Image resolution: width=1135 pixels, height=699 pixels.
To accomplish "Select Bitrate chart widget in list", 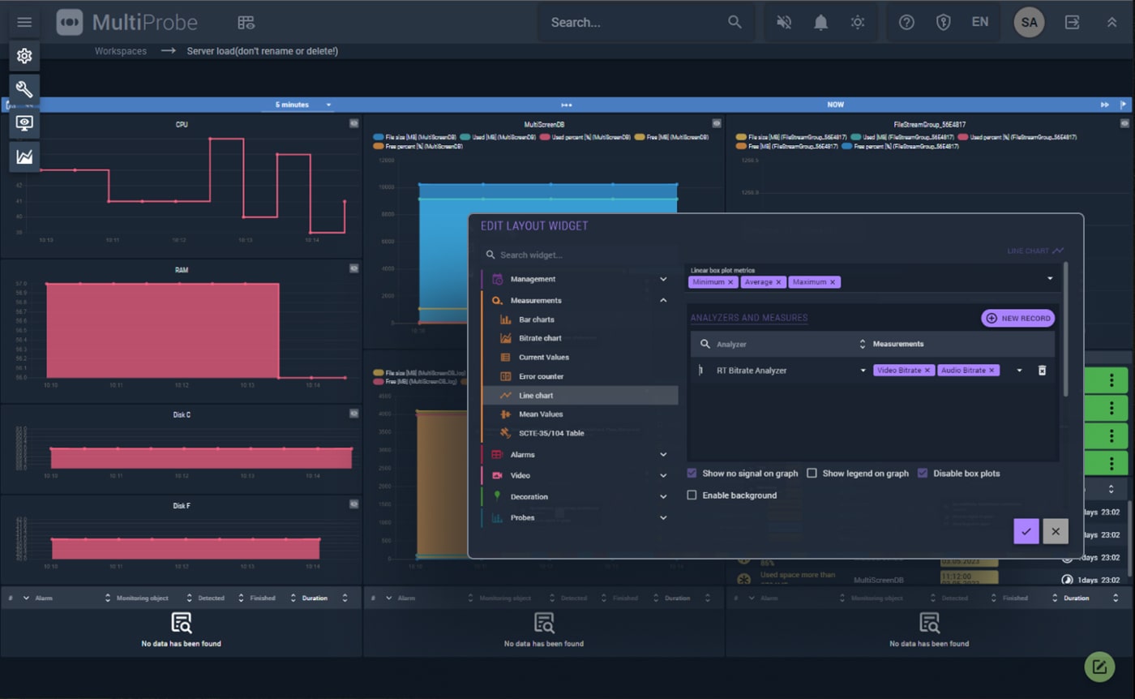I will click(x=540, y=338).
